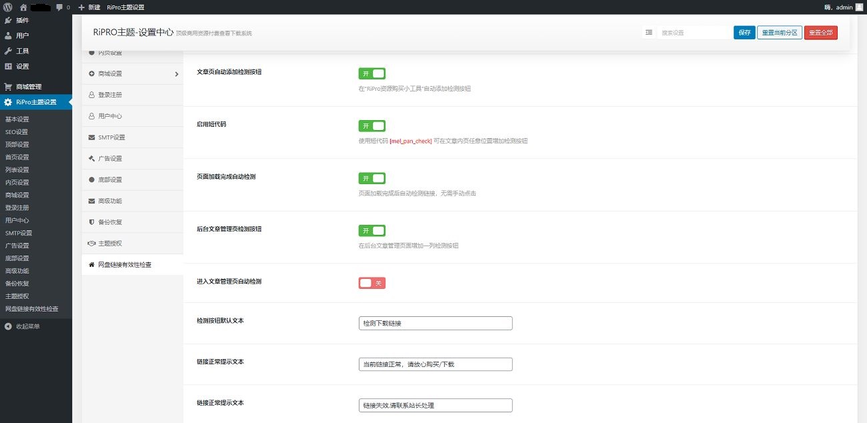Open the comments bubble icon in admin bar
Screen dimensions: 867x423
pyautogui.click(x=60, y=7)
